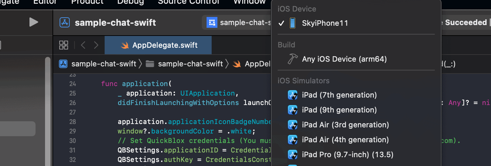
Task: Open the Debug menu
Action: click(130, 2)
